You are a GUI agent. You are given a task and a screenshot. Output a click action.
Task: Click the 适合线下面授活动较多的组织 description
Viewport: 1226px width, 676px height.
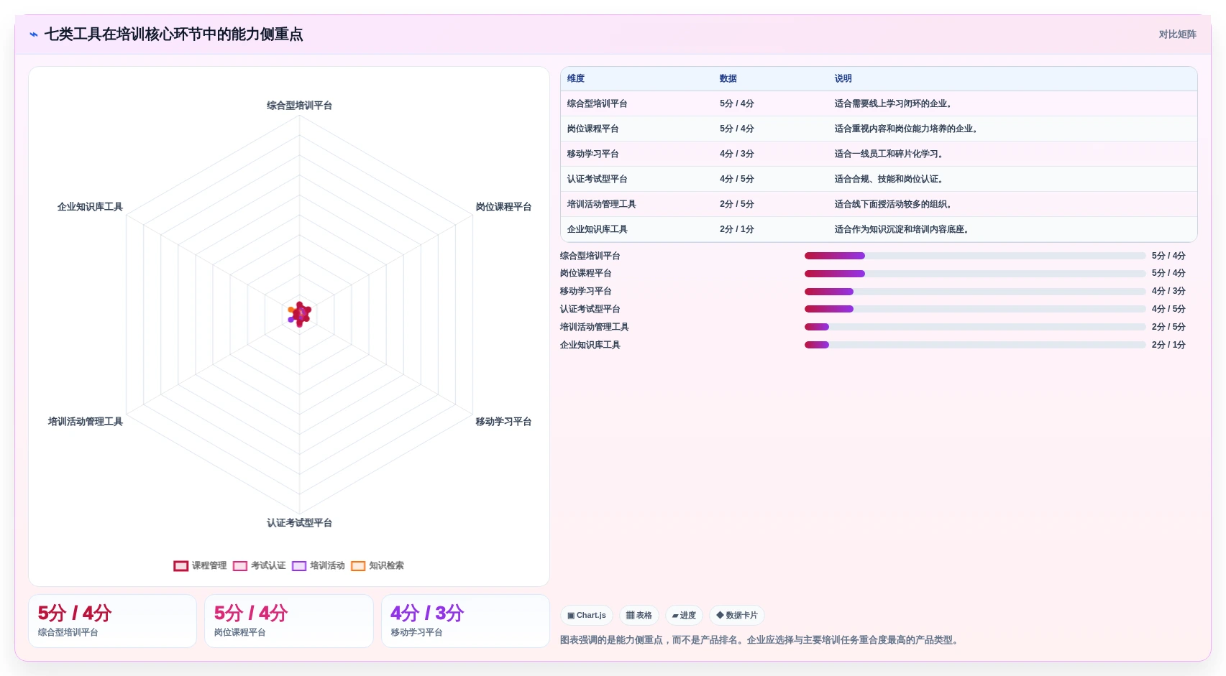893,204
